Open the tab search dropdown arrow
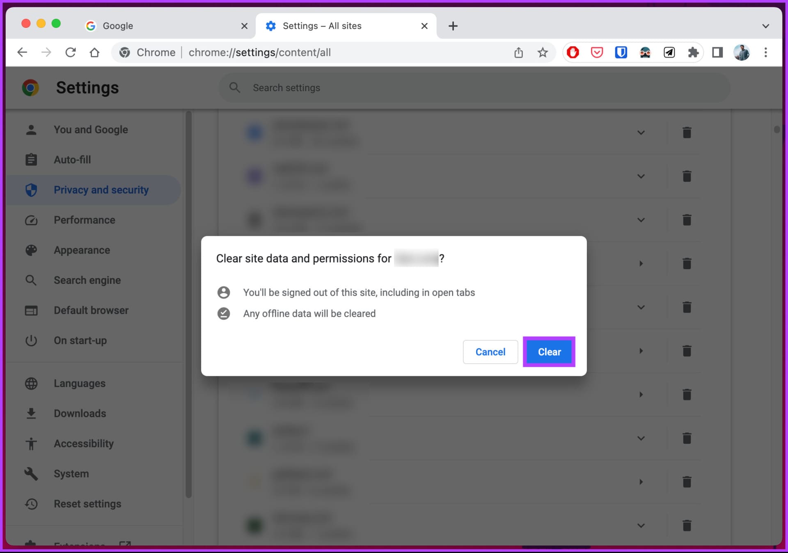788x553 pixels. pyautogui.click(x=766, y=26)
